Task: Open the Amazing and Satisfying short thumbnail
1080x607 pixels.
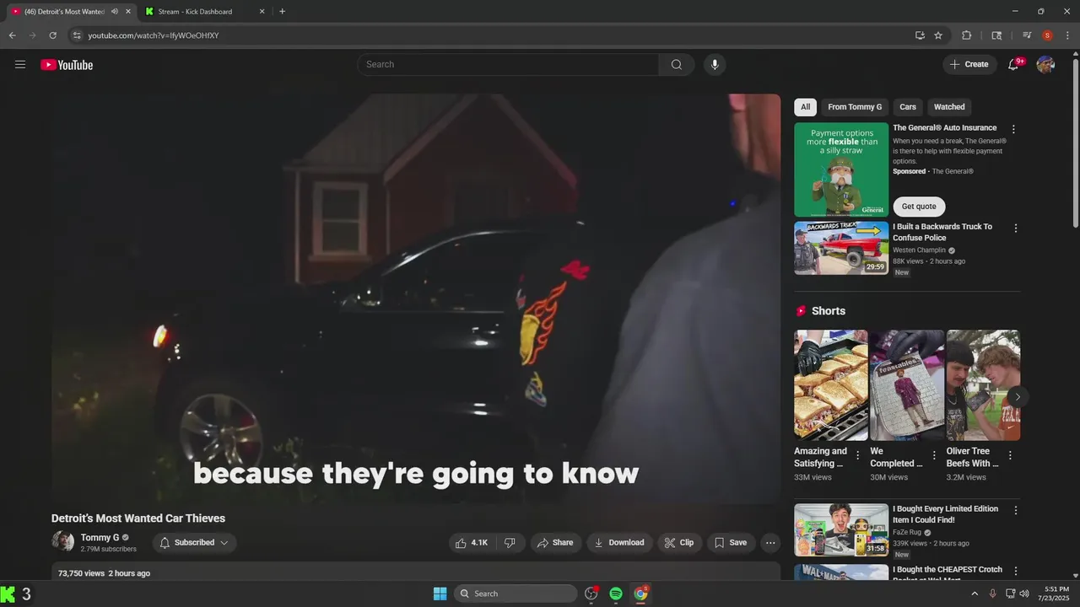Action: (830, 385)
